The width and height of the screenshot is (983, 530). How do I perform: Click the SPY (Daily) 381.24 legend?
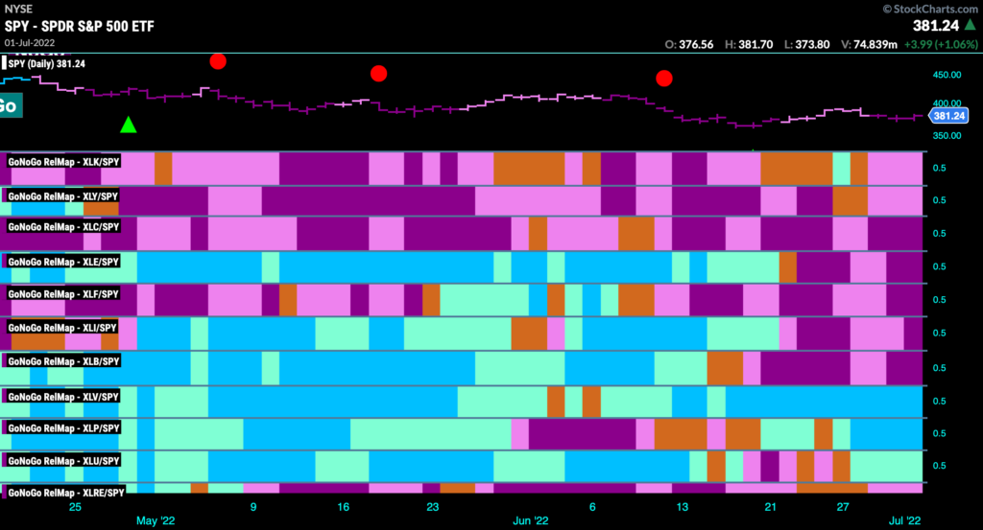click(46, 64)
